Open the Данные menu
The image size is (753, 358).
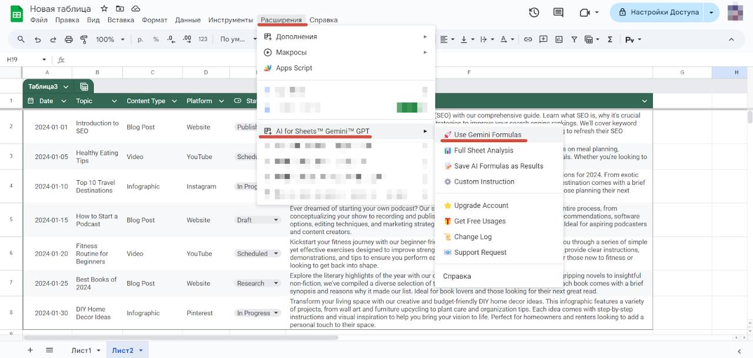click(188, 20)
